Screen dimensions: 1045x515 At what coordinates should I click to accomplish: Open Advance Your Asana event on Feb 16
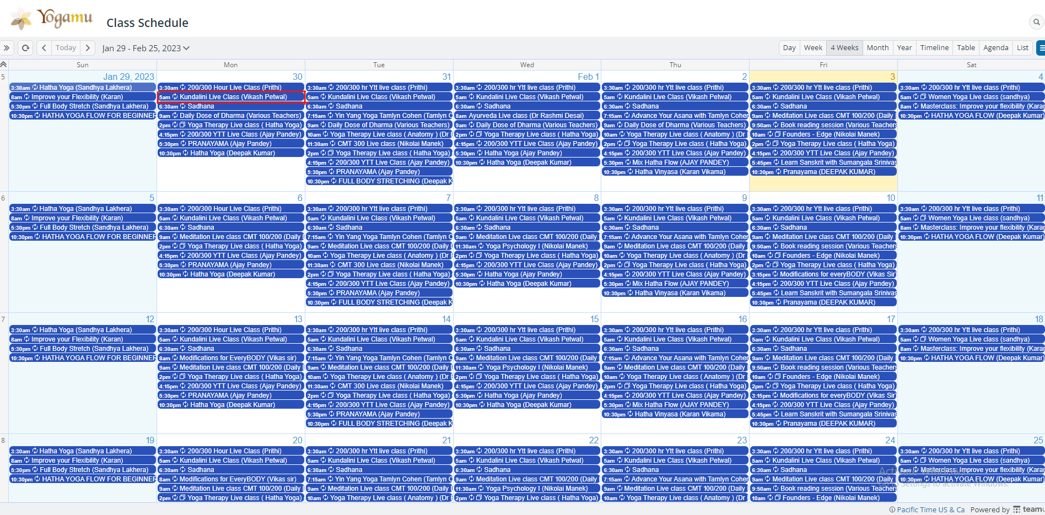coord(675,358)
